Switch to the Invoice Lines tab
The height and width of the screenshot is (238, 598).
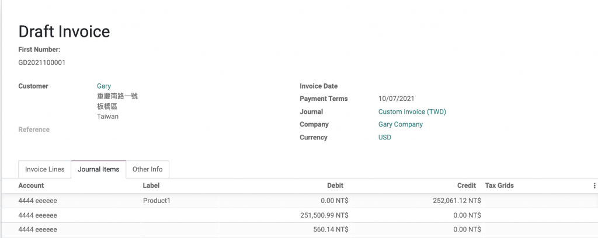tap(44, 169)
